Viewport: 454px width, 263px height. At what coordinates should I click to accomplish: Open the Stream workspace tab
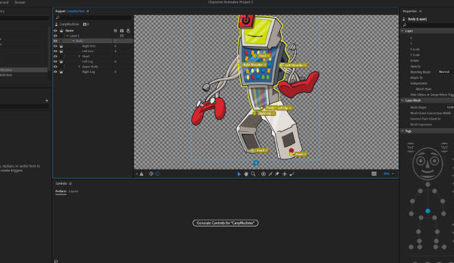click(20, 2)
